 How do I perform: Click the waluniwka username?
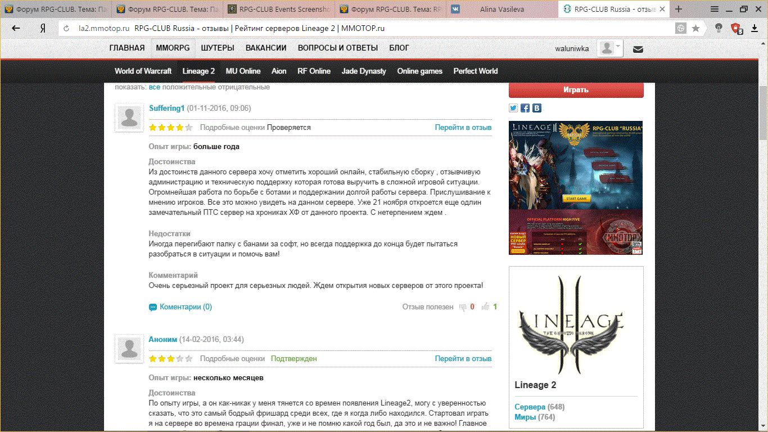click(572, 48)
